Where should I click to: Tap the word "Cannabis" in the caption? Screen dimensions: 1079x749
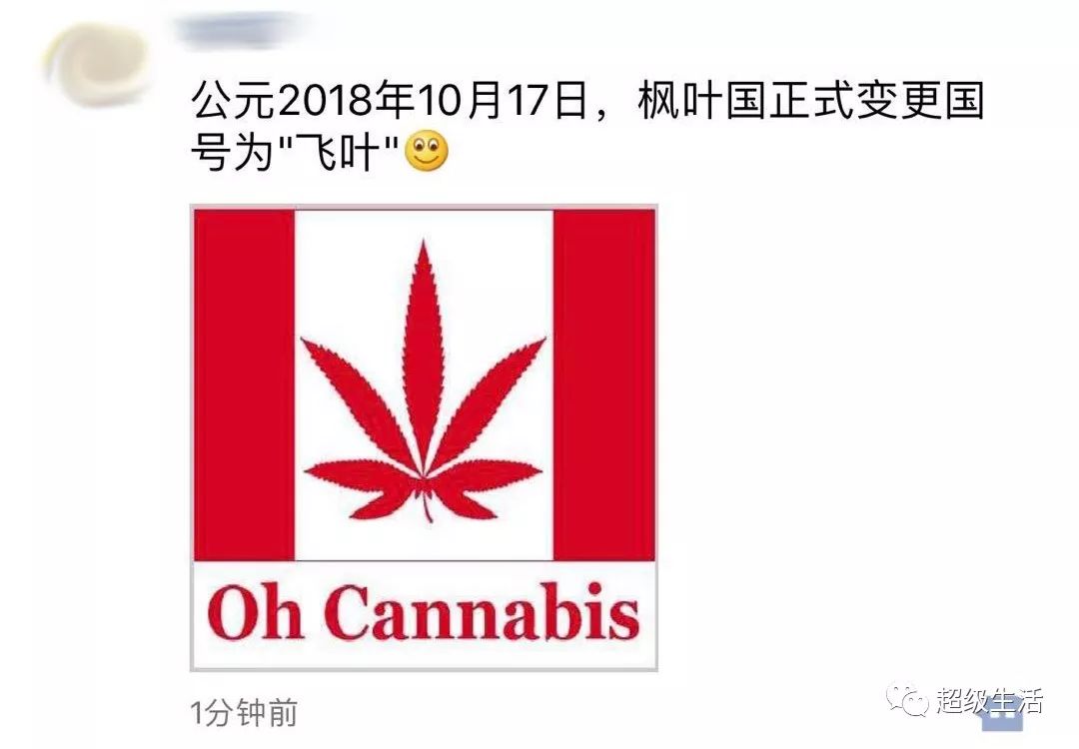pyautogui.click(x=484, y=612)
